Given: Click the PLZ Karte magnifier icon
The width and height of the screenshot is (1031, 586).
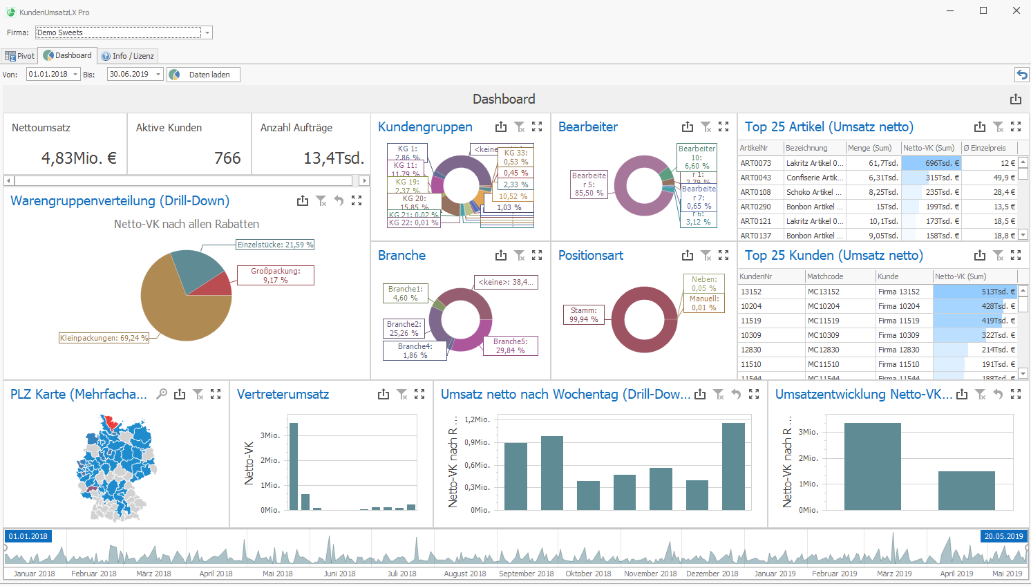Looking at the screenshot, I should [x=162, y=394].
